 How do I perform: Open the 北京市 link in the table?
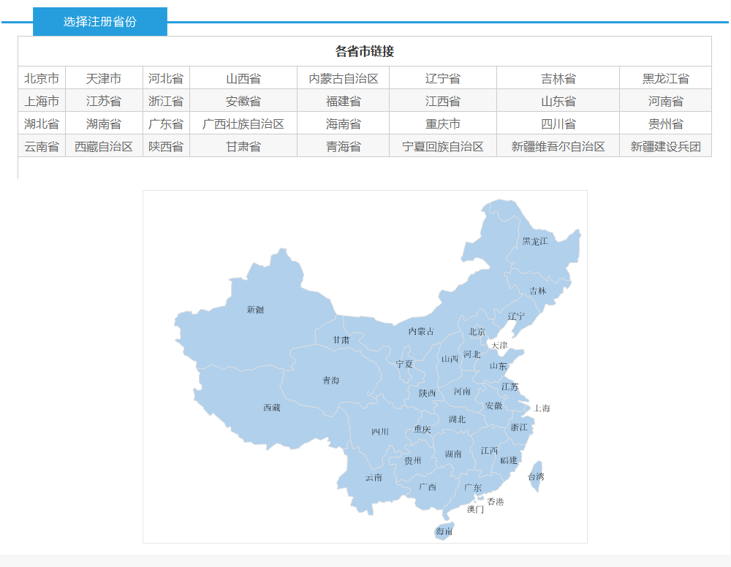click(42, 79)
